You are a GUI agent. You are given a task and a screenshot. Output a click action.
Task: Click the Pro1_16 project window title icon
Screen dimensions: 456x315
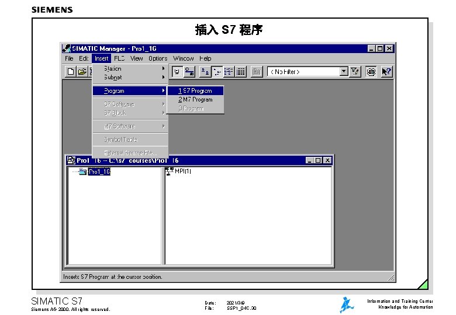click(71, 160)
